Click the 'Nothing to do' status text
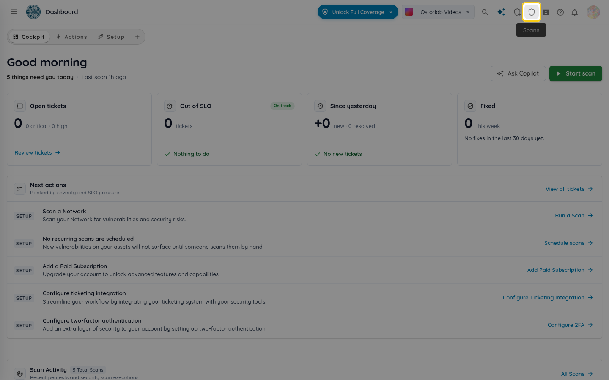The width and height of the screenshot is (609, 380). point(191,154)
